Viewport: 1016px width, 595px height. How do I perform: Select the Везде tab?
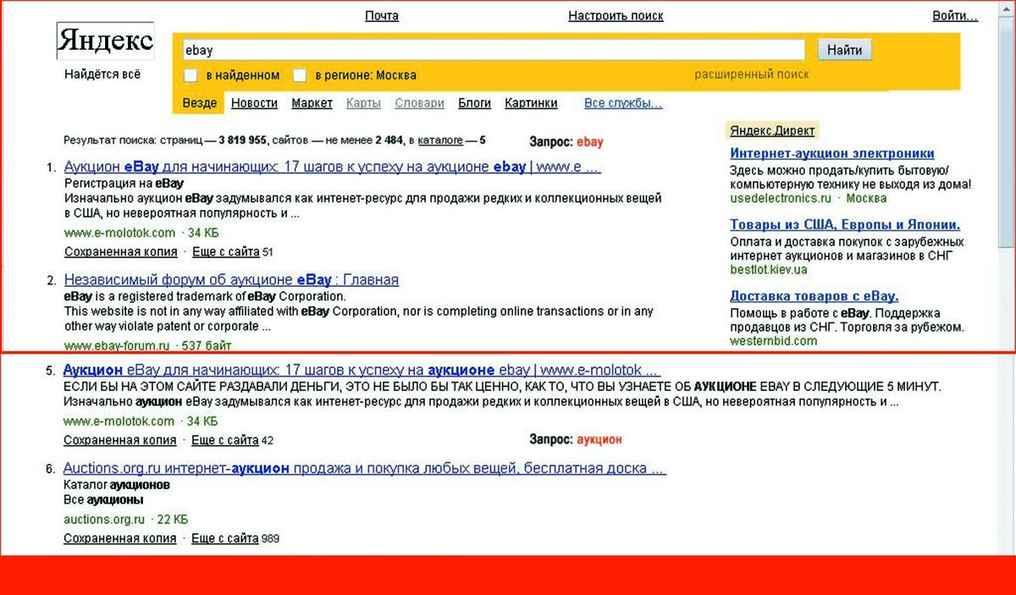point(200,103)
